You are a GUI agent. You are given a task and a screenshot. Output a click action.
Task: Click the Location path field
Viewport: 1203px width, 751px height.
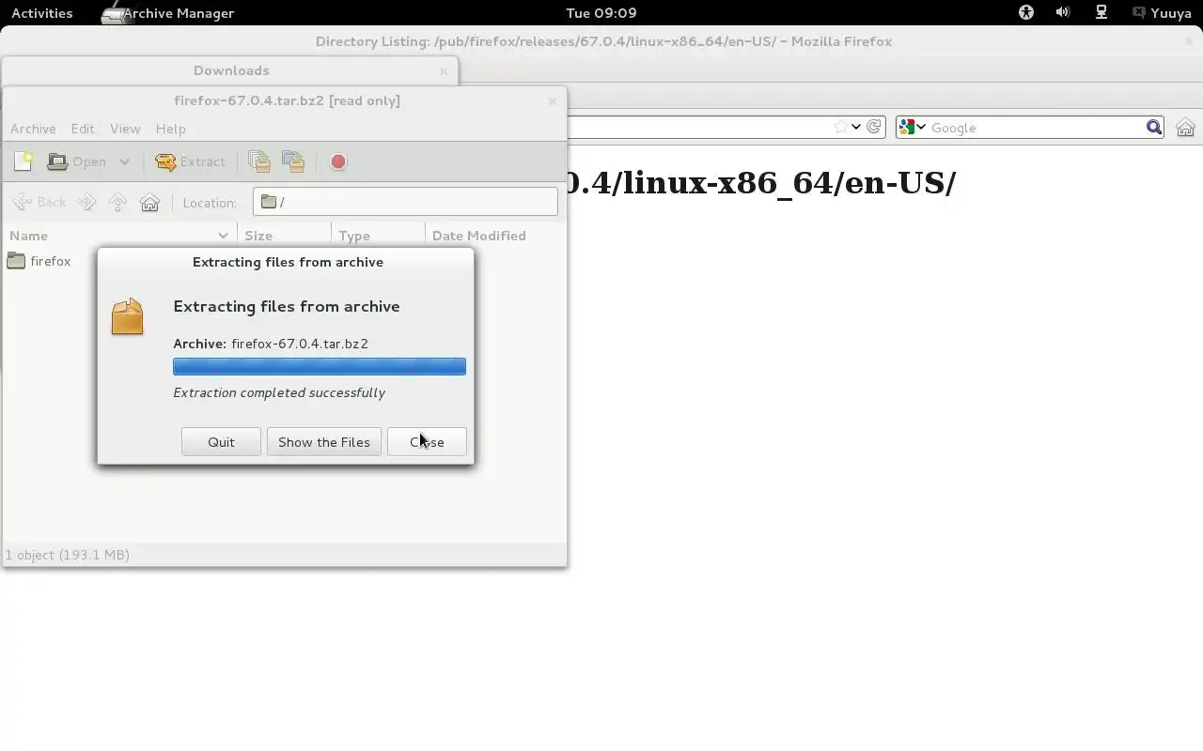[x=405, y=202]
